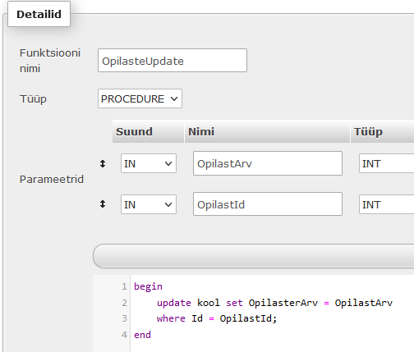Click line number 2 in editor gutter
Screen dimensions: 414x352
click(x=124, y=303)
